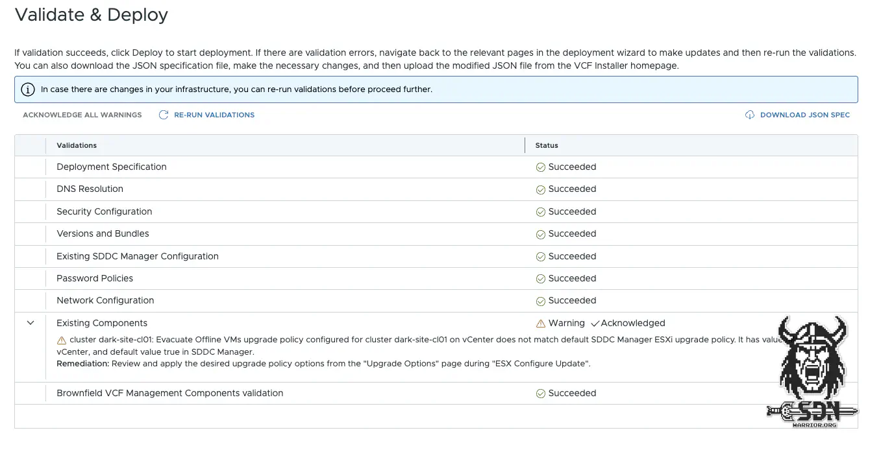Image resolution: width=881 pixels, height=450 pixels.
Task: Select the Password Policies validation row
Action: (95, 278)
